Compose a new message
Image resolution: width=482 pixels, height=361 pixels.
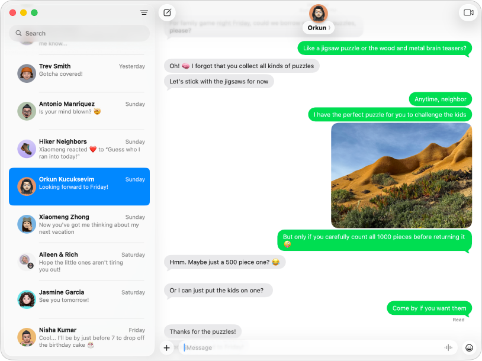tap(167, 12)
